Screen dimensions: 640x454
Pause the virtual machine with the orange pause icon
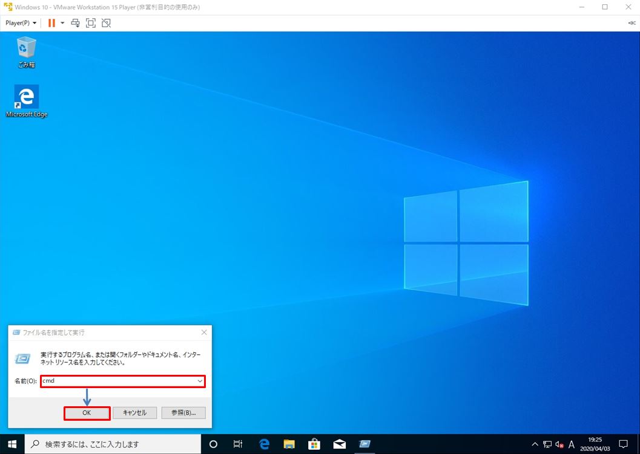(x=51, y=23)
